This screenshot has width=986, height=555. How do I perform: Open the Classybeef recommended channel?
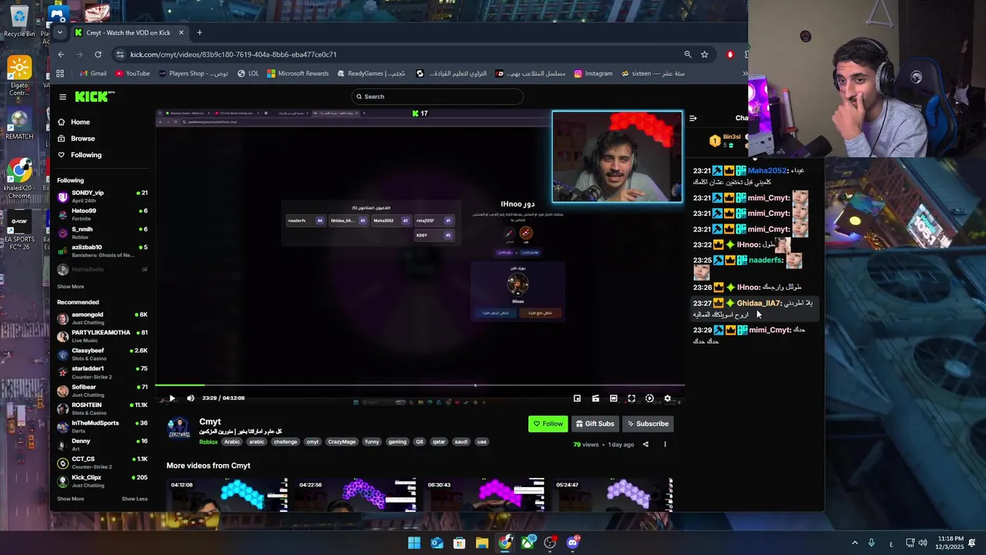click(x=102, y=355)
